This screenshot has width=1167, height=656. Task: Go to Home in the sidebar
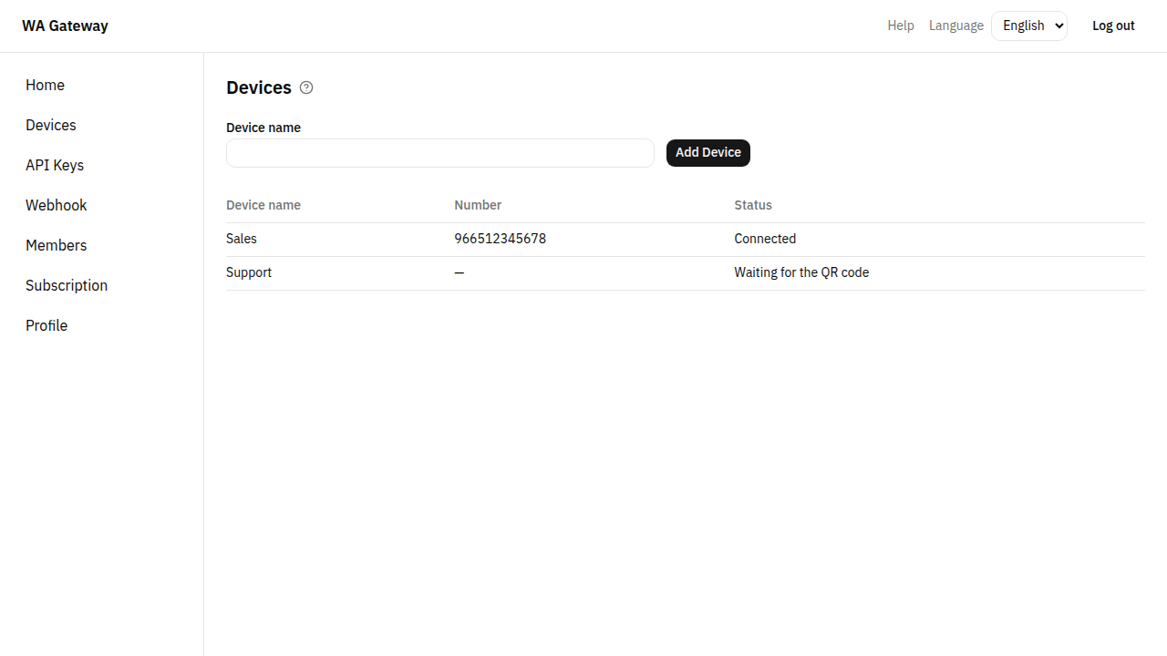[x=45, y=85]
